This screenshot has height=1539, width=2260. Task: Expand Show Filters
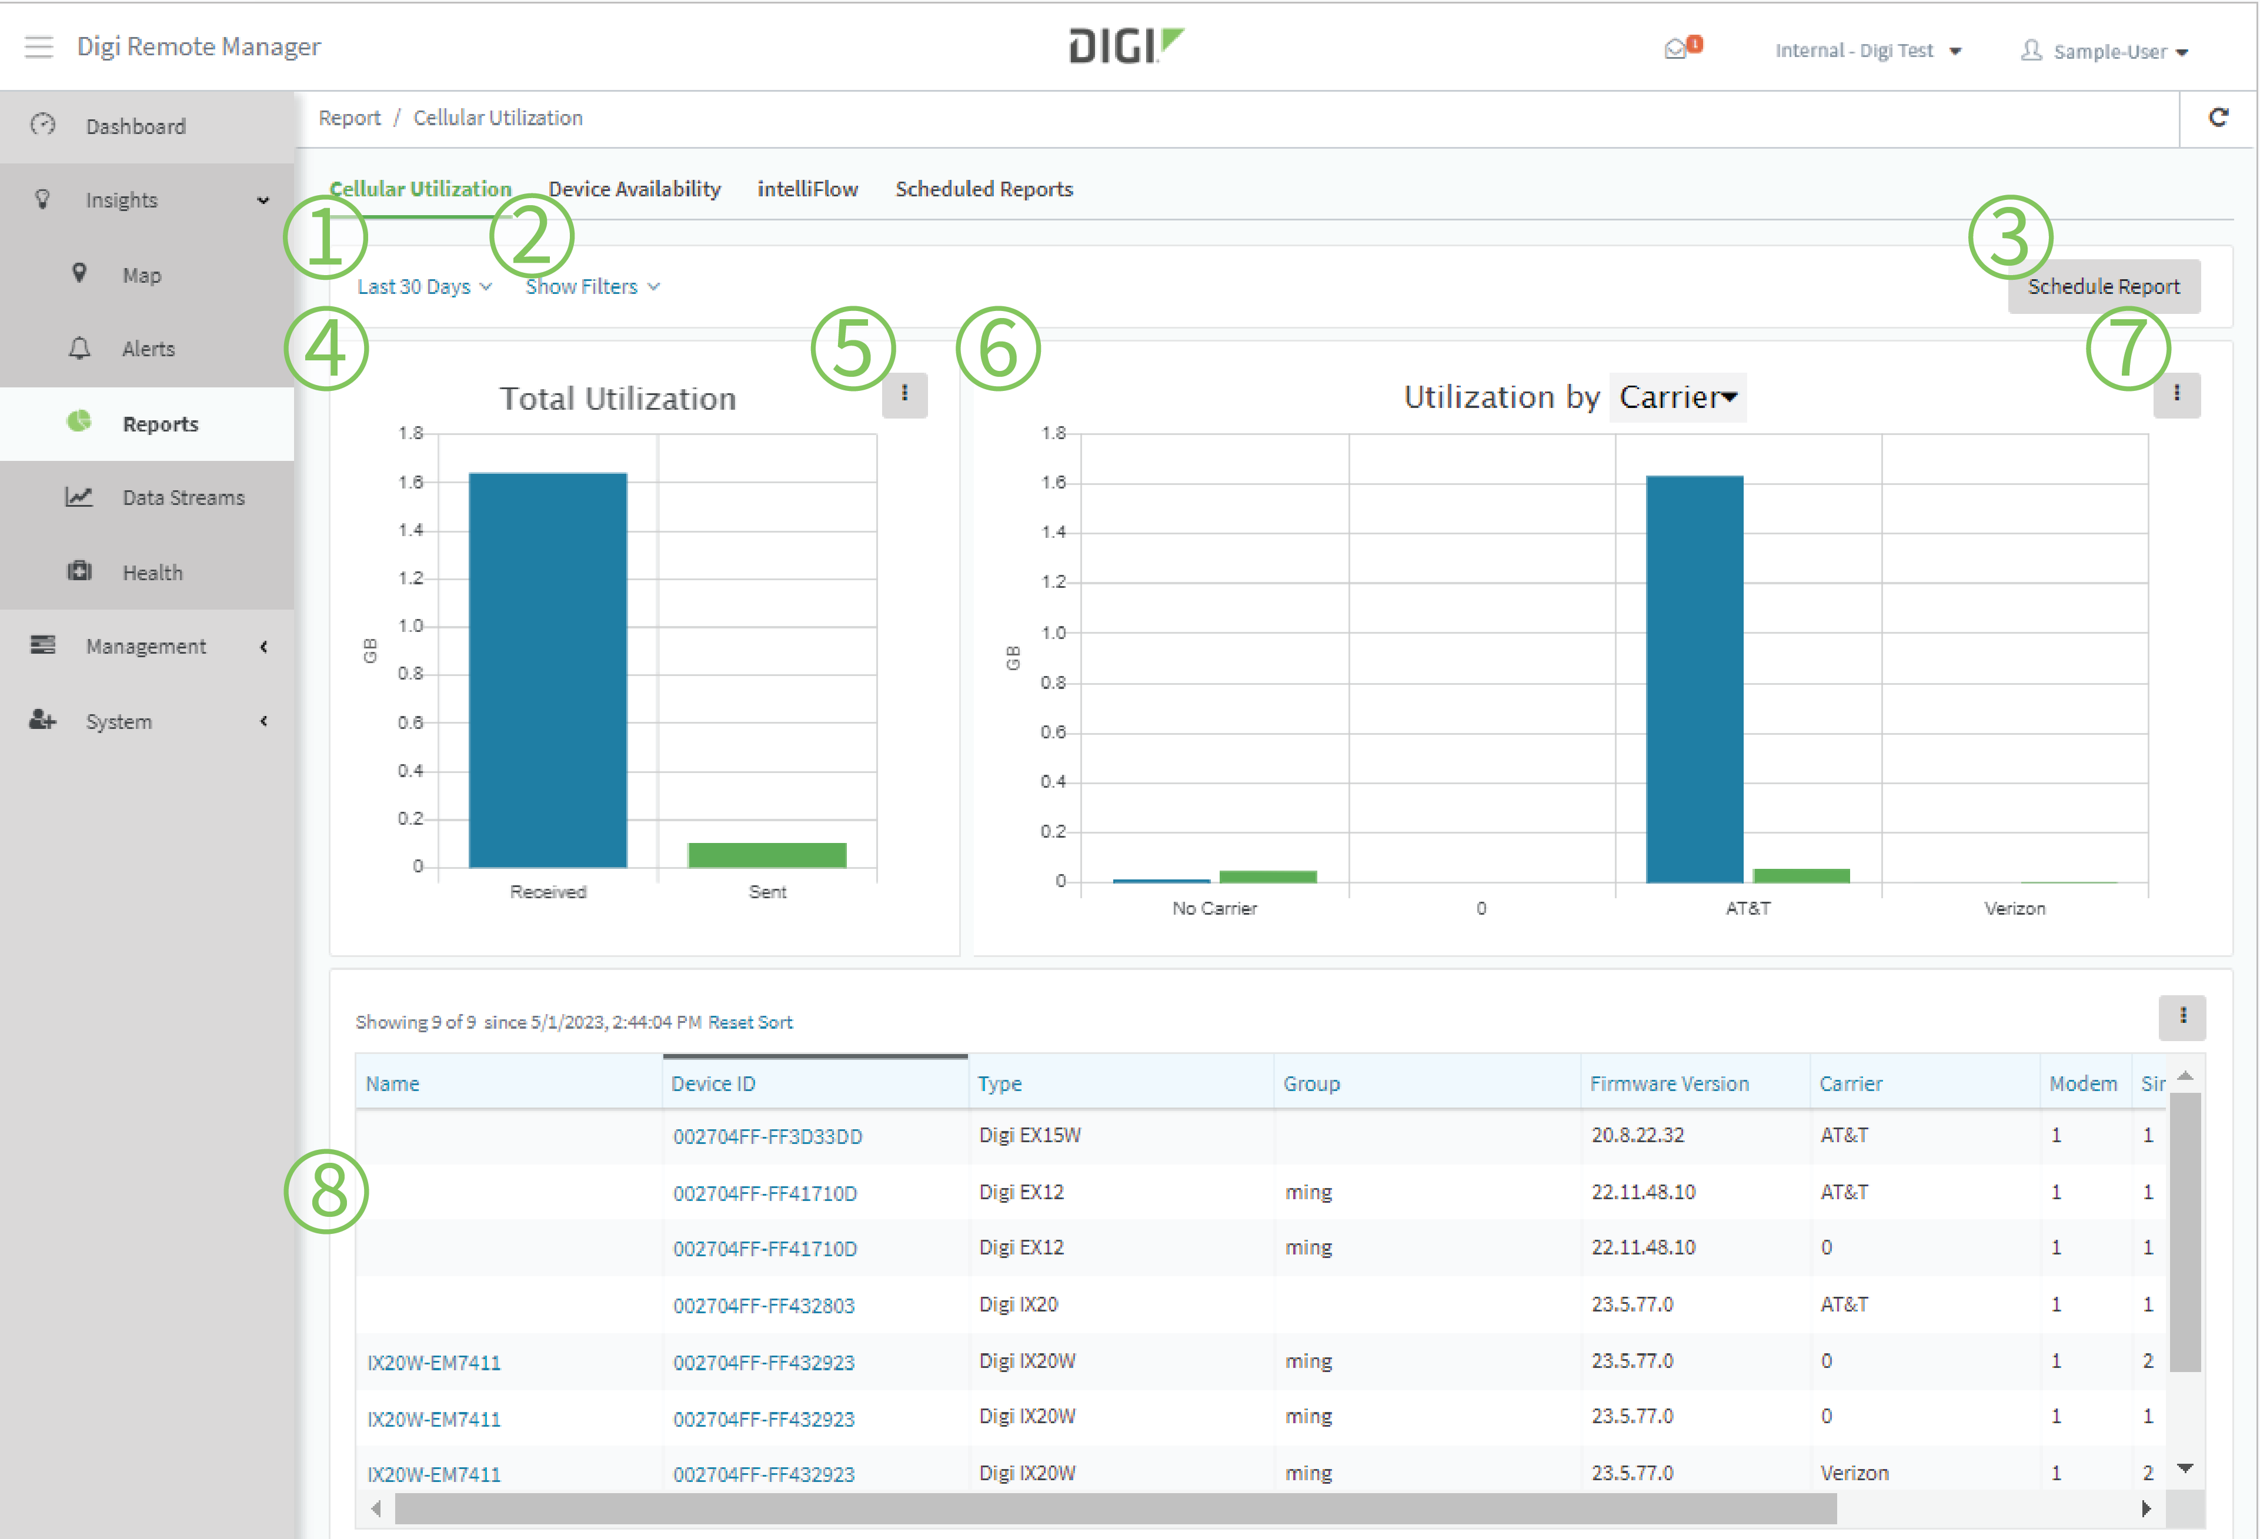pyautogui.click(x=592, y=287)
